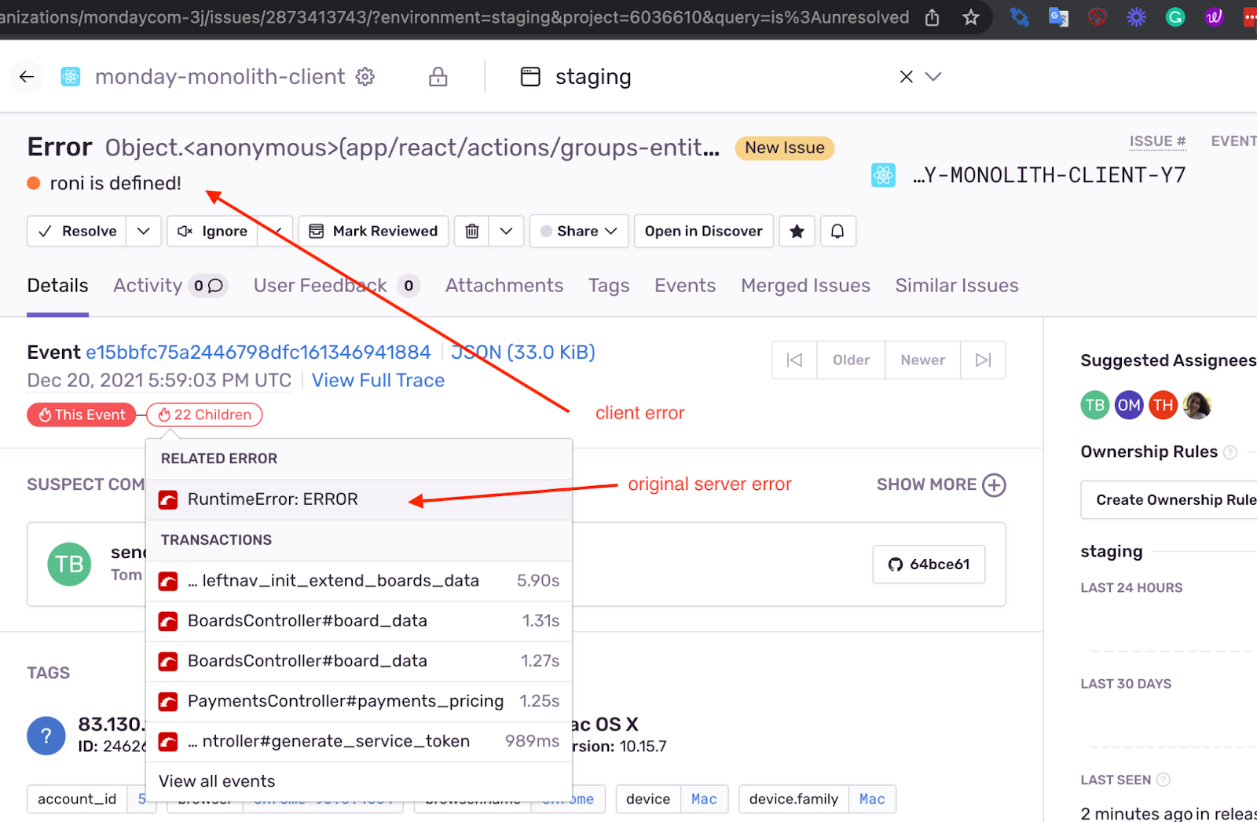Toggle the 22 Children dropdown pill
This screenshot has width=1257, height=822.
[x=204, y=415]
